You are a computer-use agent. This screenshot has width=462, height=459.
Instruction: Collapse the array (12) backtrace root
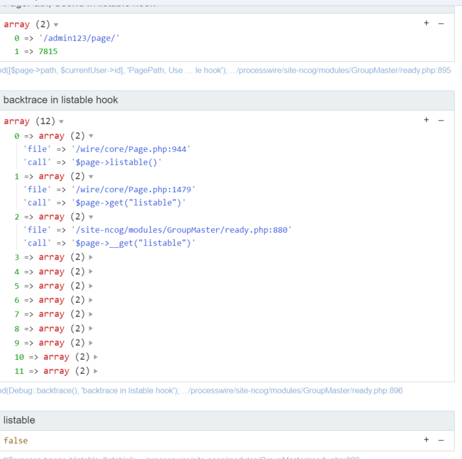(61, 122)
